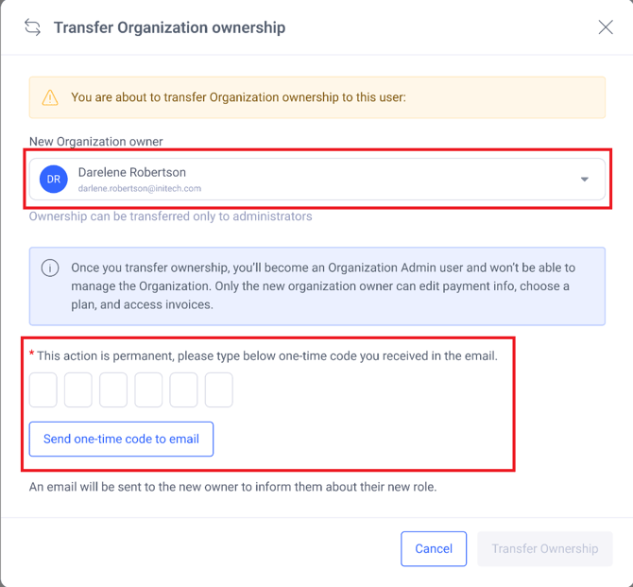The image size is (633, 587).
Task: Click the Transfer Ownership button
Action: 545,548
